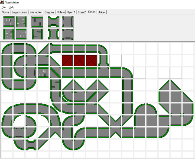Select the vertical chicane barrier tile in palette
195x159 pixels.
click(x=37, y=34)
